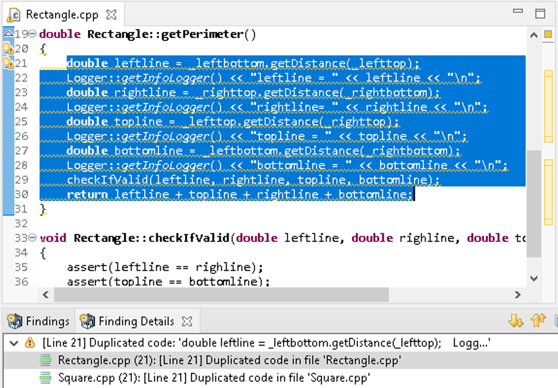Viewport: 558px width, 388px height.
Task: Collapse the getPerimeter function fold
Action: (x=32, y=34)
